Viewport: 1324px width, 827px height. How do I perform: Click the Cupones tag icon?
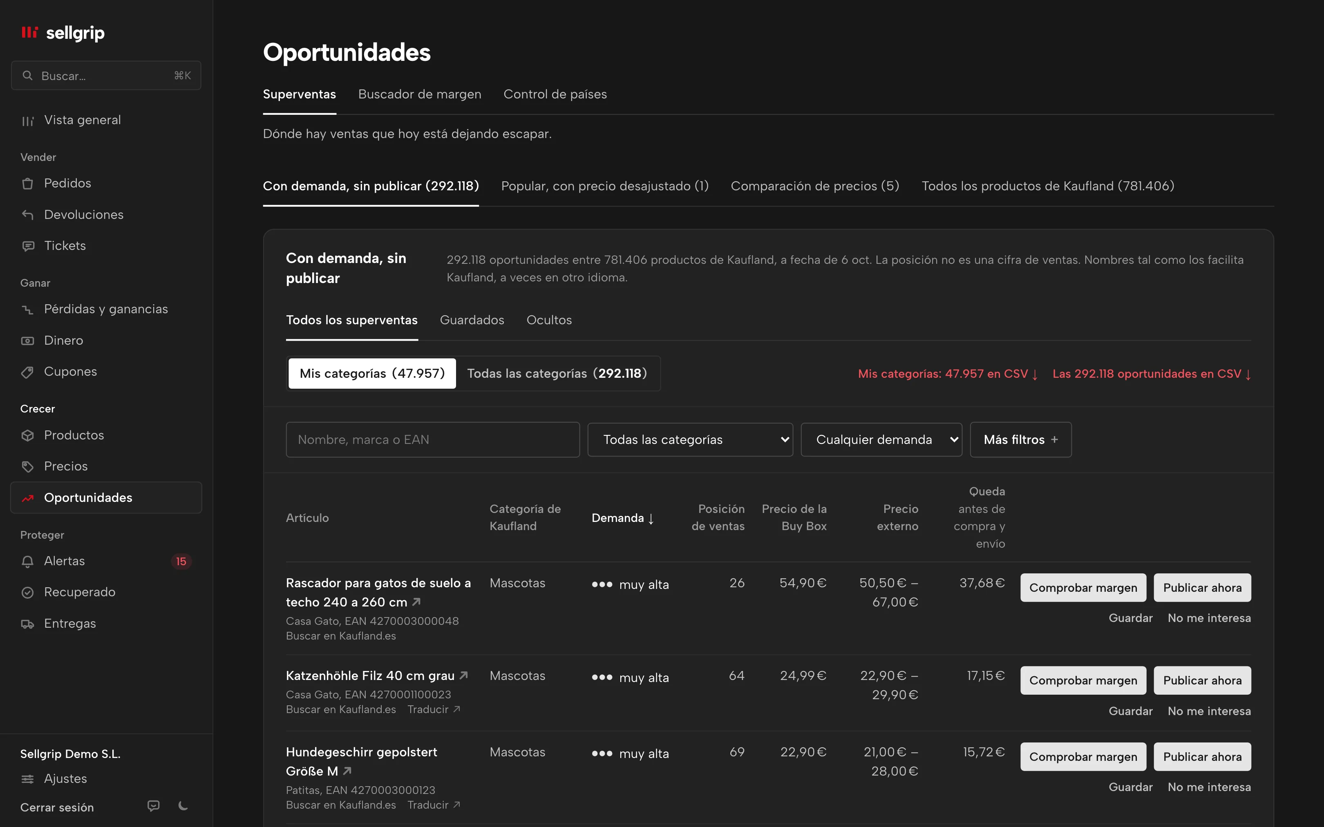[x=27, y=372]
